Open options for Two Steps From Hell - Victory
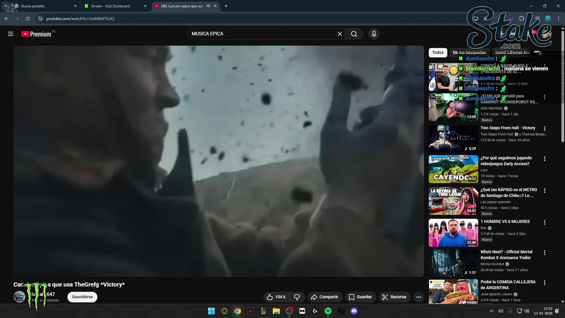This screenshot has height=318, width=565. coord(545,129)
